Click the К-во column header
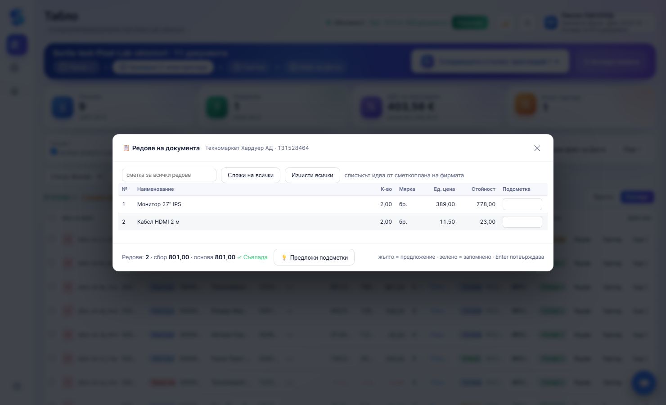This screenshot has height=405, width=666. click(x=386, y=189)
